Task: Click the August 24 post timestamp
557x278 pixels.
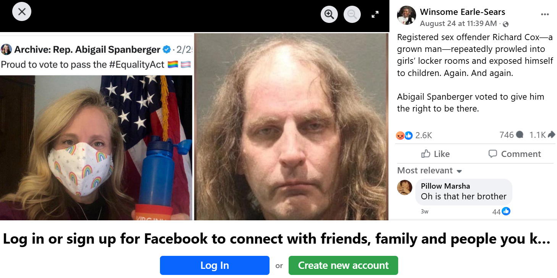Action: pos(458,24)
